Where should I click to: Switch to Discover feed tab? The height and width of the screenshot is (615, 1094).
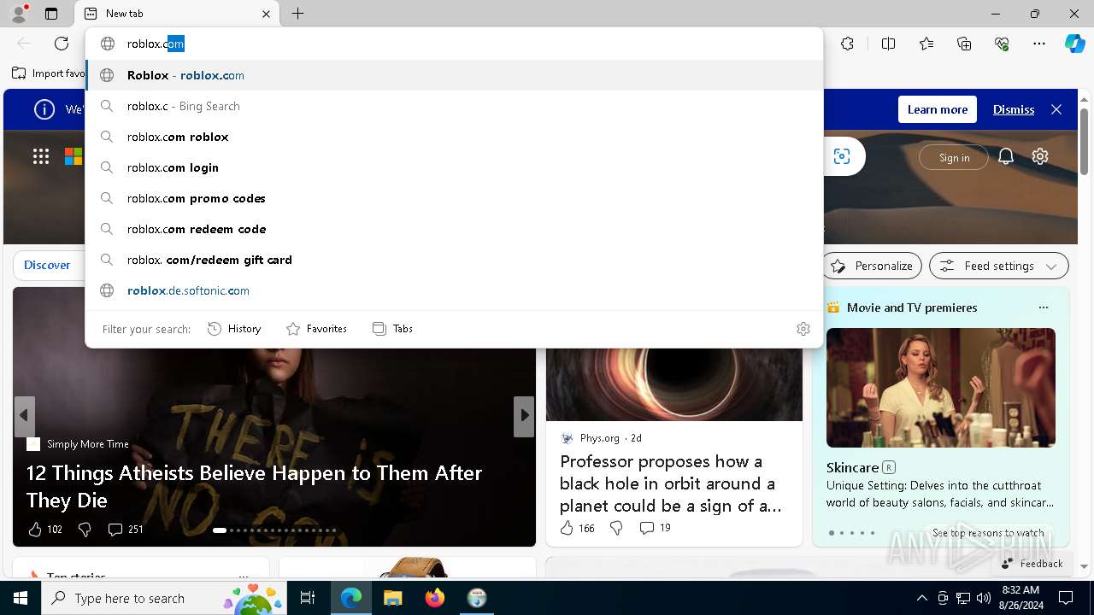click(47, 265)
